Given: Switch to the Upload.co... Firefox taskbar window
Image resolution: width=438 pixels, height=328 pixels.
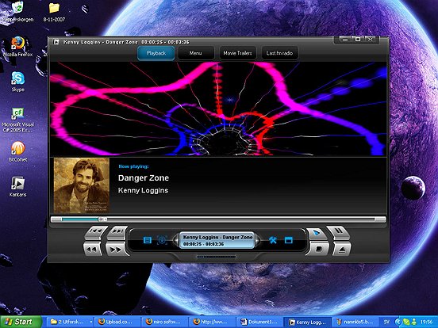Looking at the screenshot, I should click(x=117, y=322).
